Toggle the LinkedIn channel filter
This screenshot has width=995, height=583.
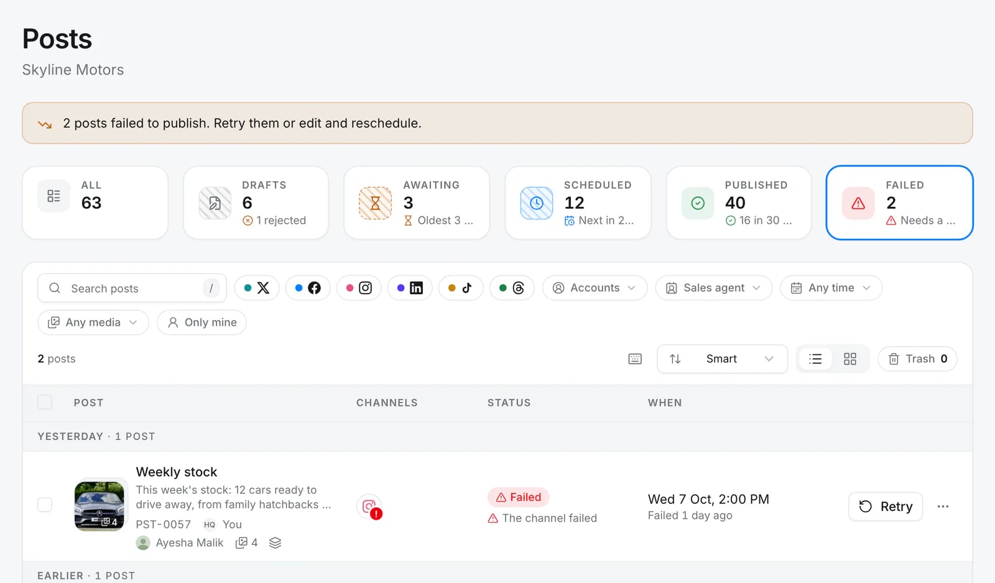tap(410, 288)
